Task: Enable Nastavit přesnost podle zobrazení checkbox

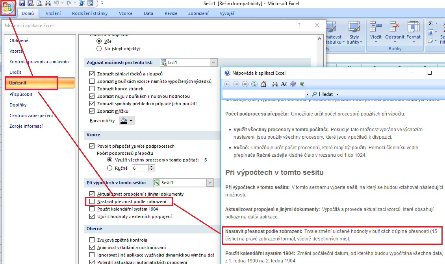Action: click(x=92, y=202)
